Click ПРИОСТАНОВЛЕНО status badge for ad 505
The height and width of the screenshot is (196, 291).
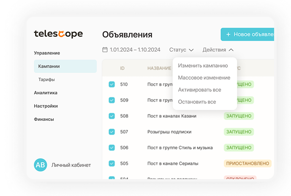coord(247,163)
